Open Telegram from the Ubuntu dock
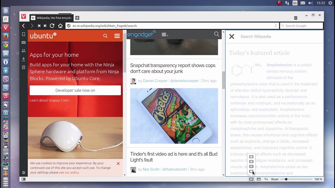Image resolution: width=335 pixels, height=188 pixels. point(6,71)
